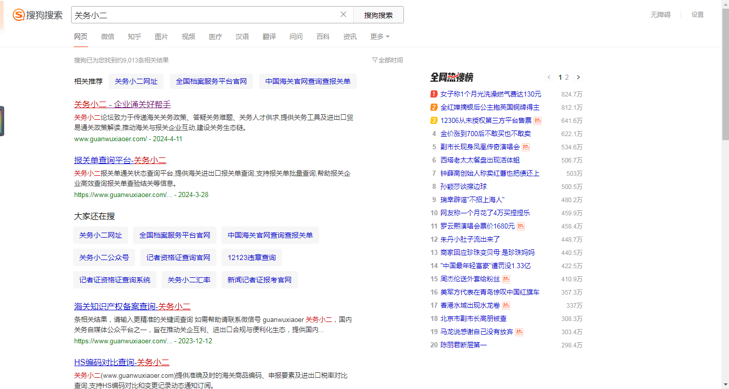Image resolution: width=729 pixels, height=389 pixels.
Task: Click the www.guanwuxiaoer.com/ - 2024-4-11 URL text
Action: click(128, 139)
